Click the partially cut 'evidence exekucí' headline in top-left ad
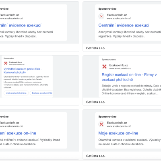This screenshot has width=161, height=161. [21, 25]
